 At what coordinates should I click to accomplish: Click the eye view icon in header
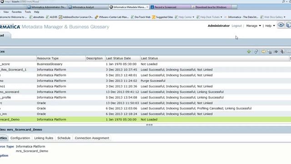click(281, 25)
